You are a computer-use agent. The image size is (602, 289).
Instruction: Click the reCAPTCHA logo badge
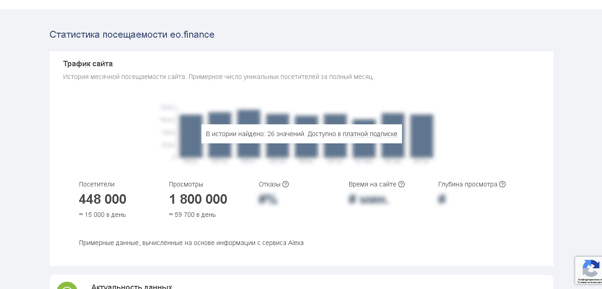(590, 268)
